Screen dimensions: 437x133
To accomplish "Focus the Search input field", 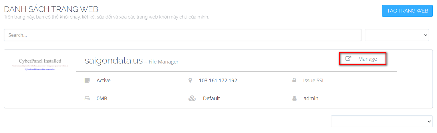I will click(183, 35).
